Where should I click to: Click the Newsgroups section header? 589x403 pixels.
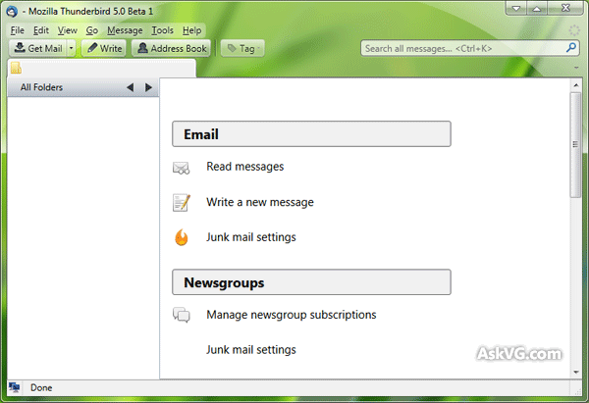click(x=311, y=282)
